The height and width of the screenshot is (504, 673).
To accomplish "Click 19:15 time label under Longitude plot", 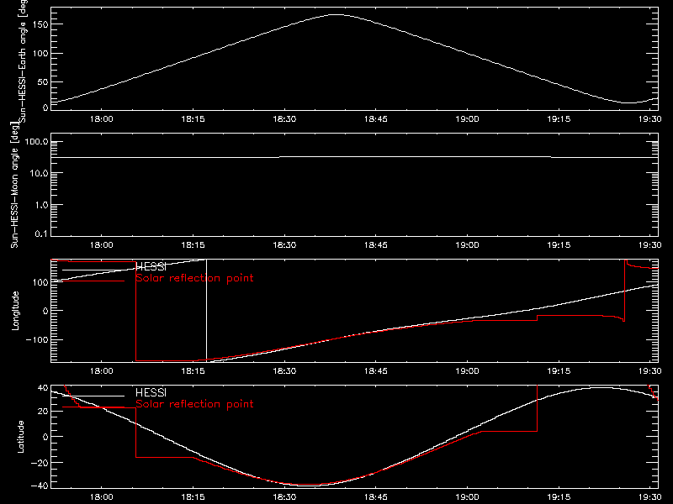I will click(x=559, y=371).
